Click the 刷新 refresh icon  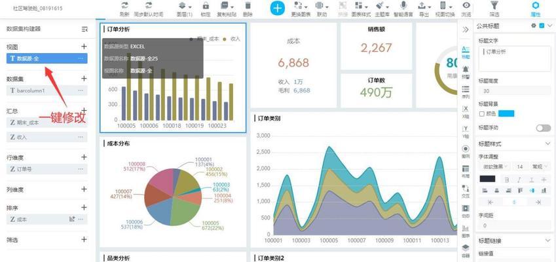(124, 6)
